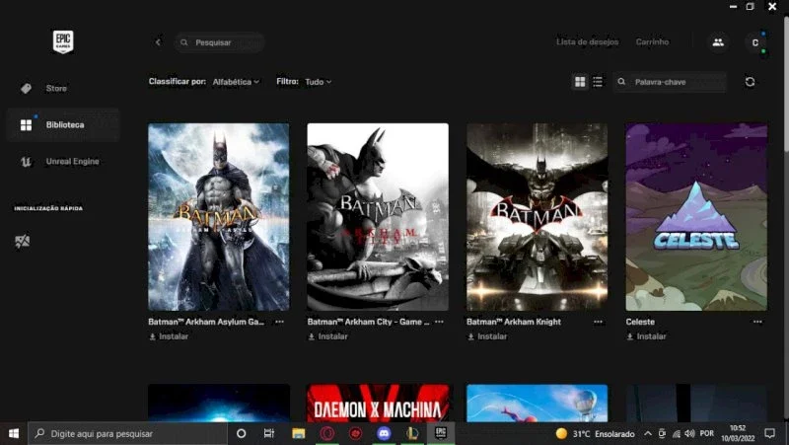Viewport: 789px width, 445px height.
Task: Open Task View on the taskbar
Action: 269,433
